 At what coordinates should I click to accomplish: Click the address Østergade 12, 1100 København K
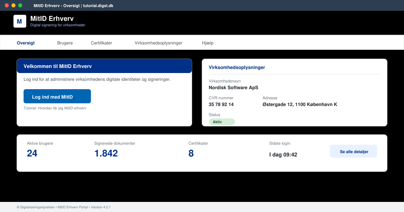pos(300,104)
